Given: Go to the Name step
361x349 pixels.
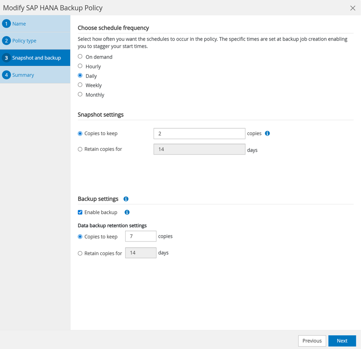Looking at the screenshot, I should (x=19, y=24).
